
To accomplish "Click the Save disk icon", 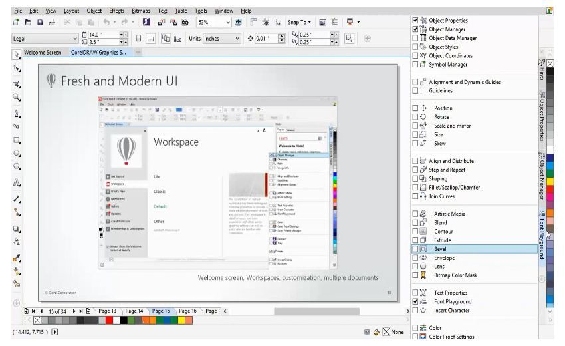I will 40,23.
